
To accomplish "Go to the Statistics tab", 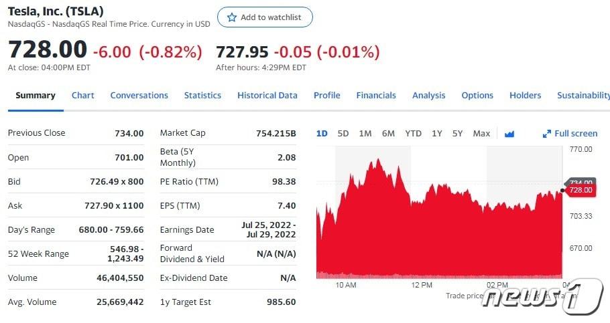I will coord(202,96).
